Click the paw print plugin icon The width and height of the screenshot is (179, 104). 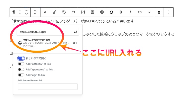tap(159, 12)
